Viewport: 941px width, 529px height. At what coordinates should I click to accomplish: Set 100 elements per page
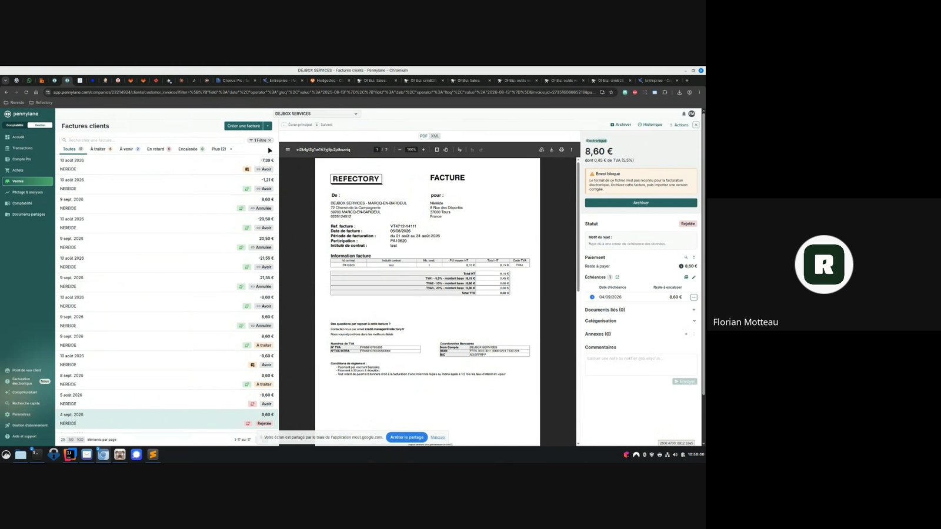click(x=80, y=440)
